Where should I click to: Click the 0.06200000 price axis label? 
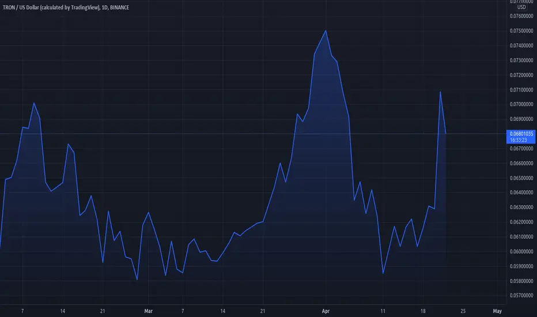click(521, 222)
